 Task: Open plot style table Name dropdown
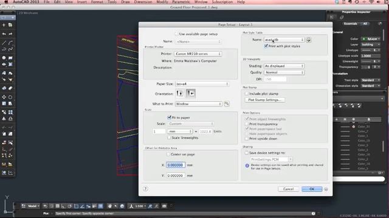(284, 39)
